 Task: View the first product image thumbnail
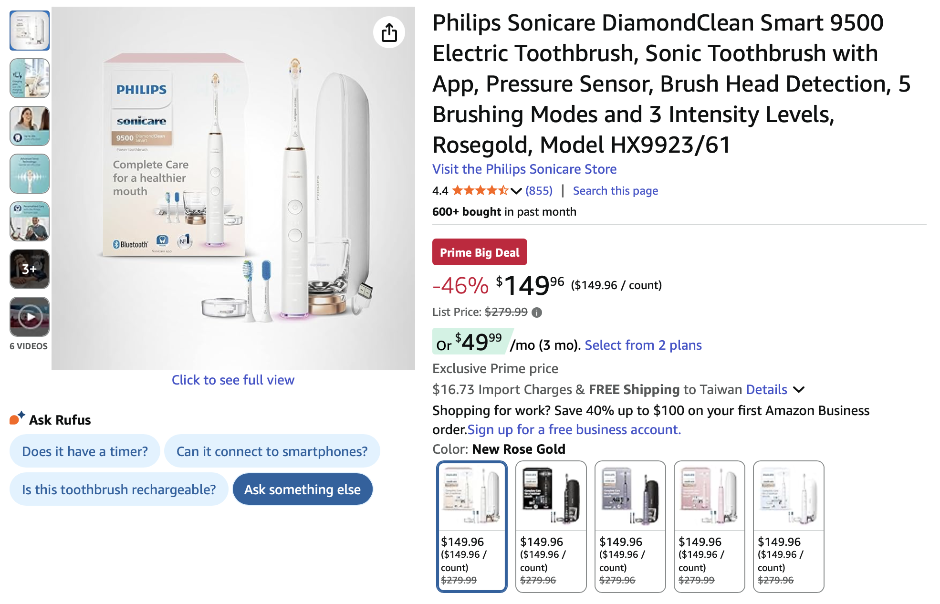pyautogui.click(x=30, y=31)
